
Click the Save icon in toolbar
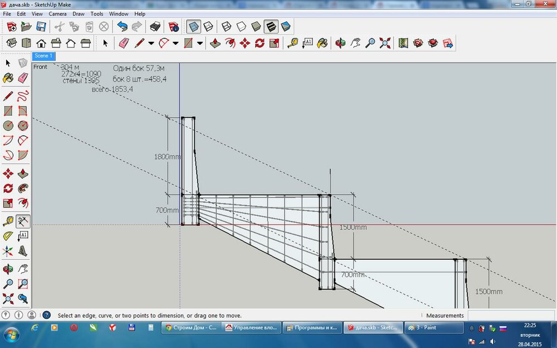41,26
